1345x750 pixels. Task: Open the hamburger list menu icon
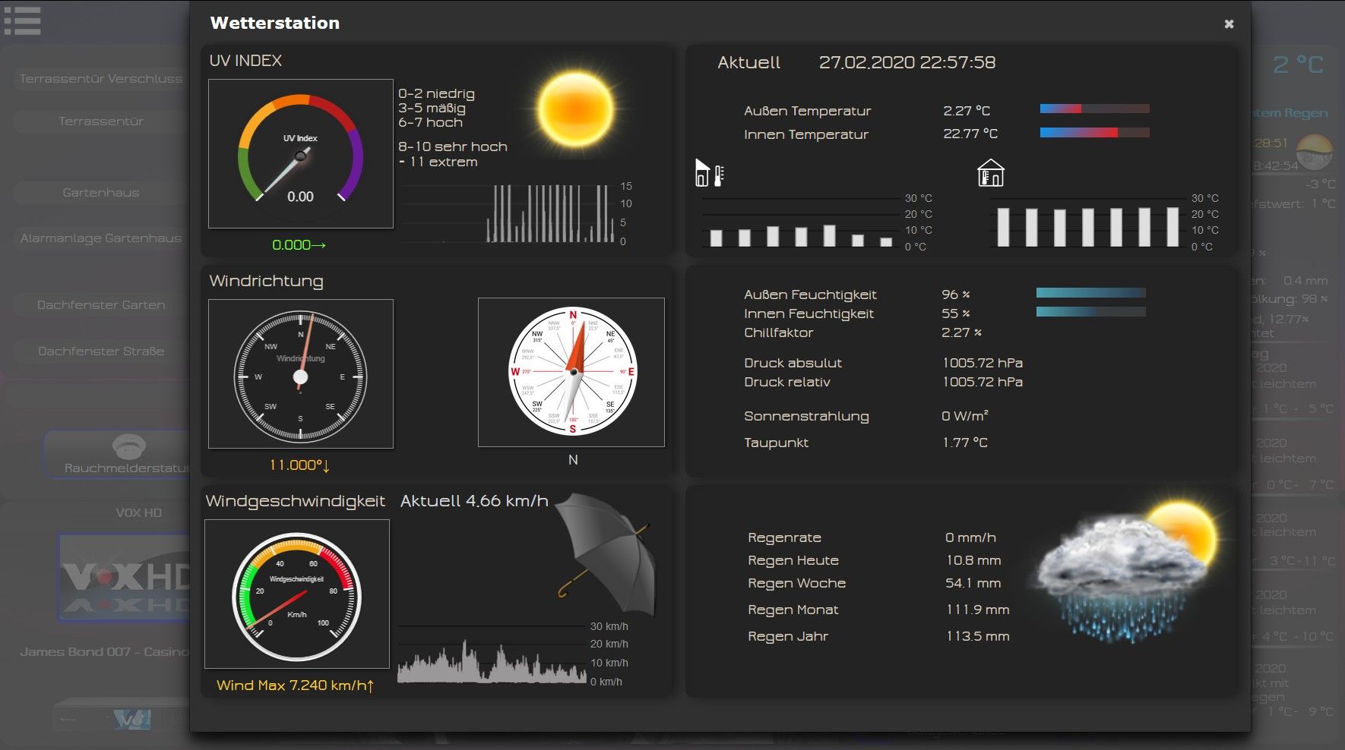point(22,20)
